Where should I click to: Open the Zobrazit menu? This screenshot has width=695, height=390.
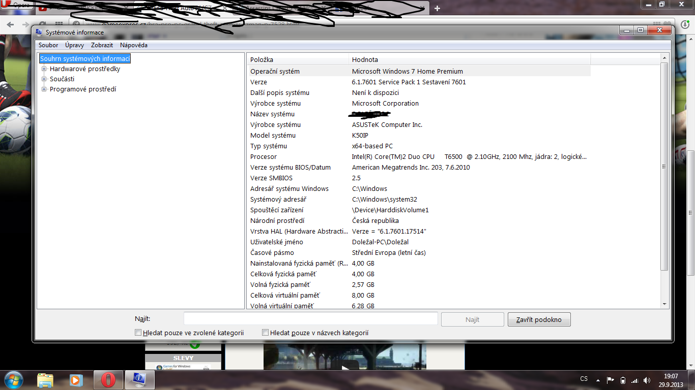click(x=102, y=45)
